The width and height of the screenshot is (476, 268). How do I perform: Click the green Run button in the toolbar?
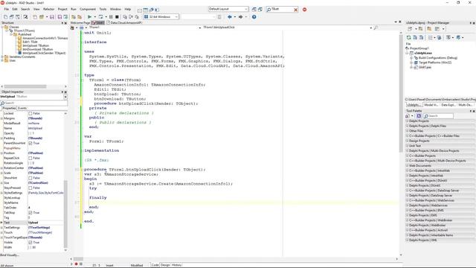point(89,17)
